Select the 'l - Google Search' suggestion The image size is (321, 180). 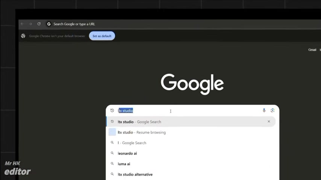coord(191,143)
